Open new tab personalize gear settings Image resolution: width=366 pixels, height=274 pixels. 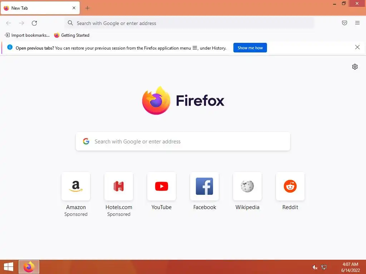click(355, 67)
